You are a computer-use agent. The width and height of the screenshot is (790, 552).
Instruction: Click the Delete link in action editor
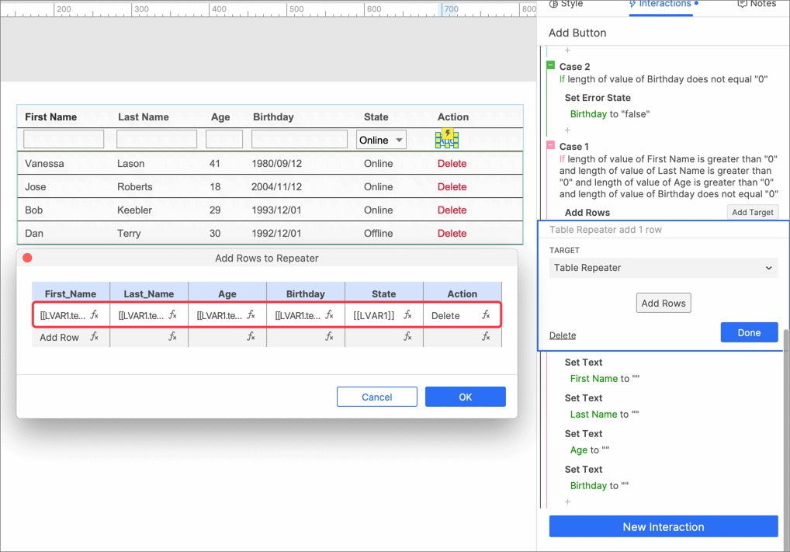[x=563, y=335]
